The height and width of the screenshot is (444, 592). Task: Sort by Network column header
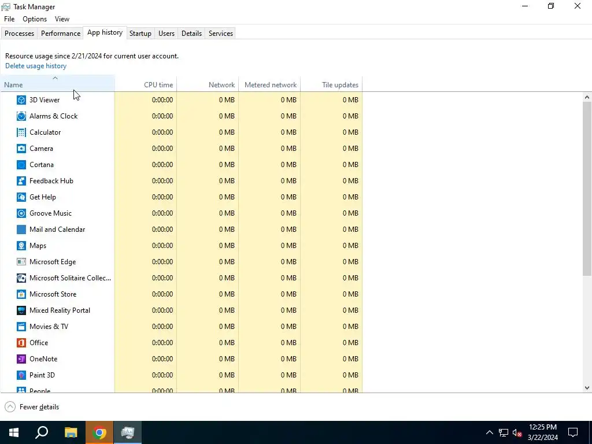208,83
